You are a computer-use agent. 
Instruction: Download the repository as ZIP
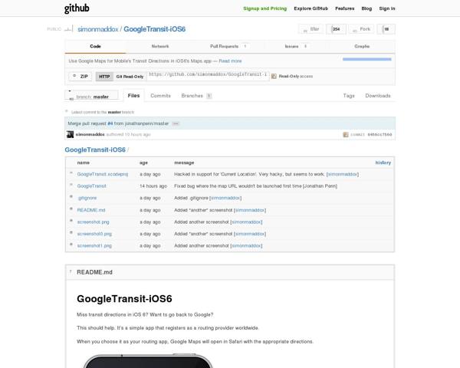point(80,77)
